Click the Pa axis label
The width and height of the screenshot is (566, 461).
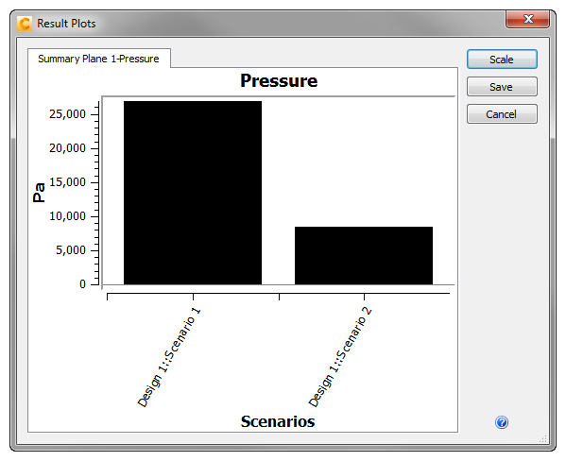39,193
